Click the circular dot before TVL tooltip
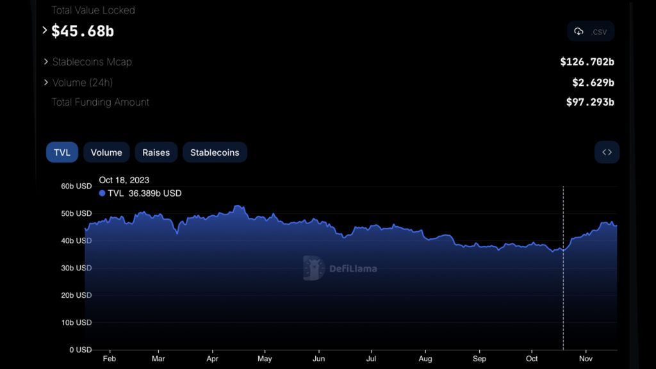Image resolution: width=656 pixels, height=369 pixels. point(101,193)
